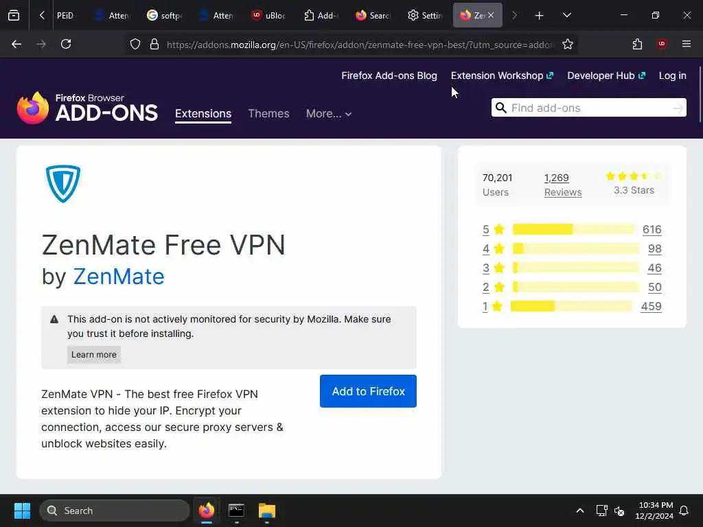703x527 pixels.
Task: Show site security padlock info
Action: (x=154, y=44)
